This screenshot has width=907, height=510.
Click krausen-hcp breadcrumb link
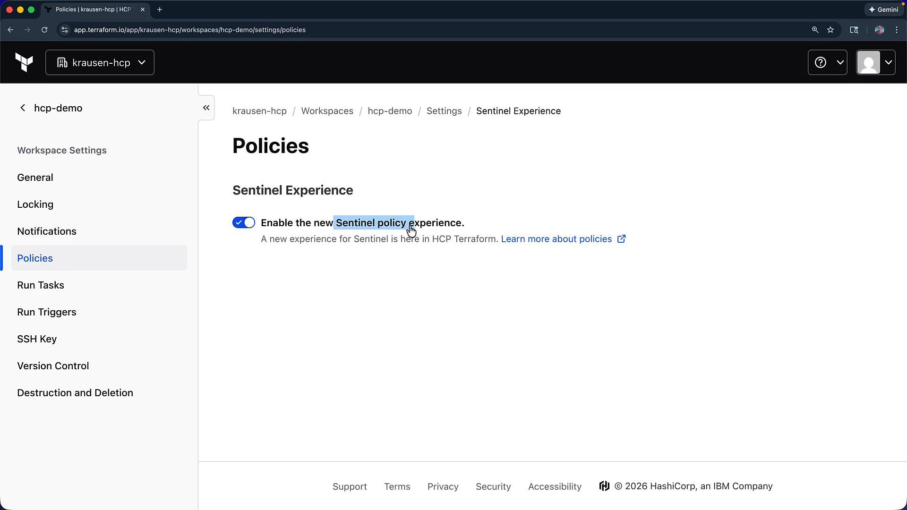[x=259, y=111]
